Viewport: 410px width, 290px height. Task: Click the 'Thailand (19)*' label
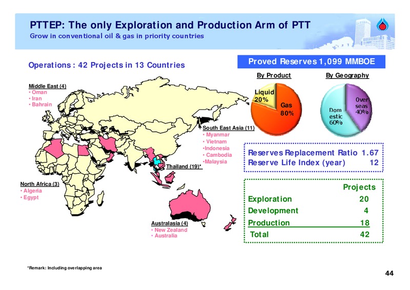click(184, 167)
